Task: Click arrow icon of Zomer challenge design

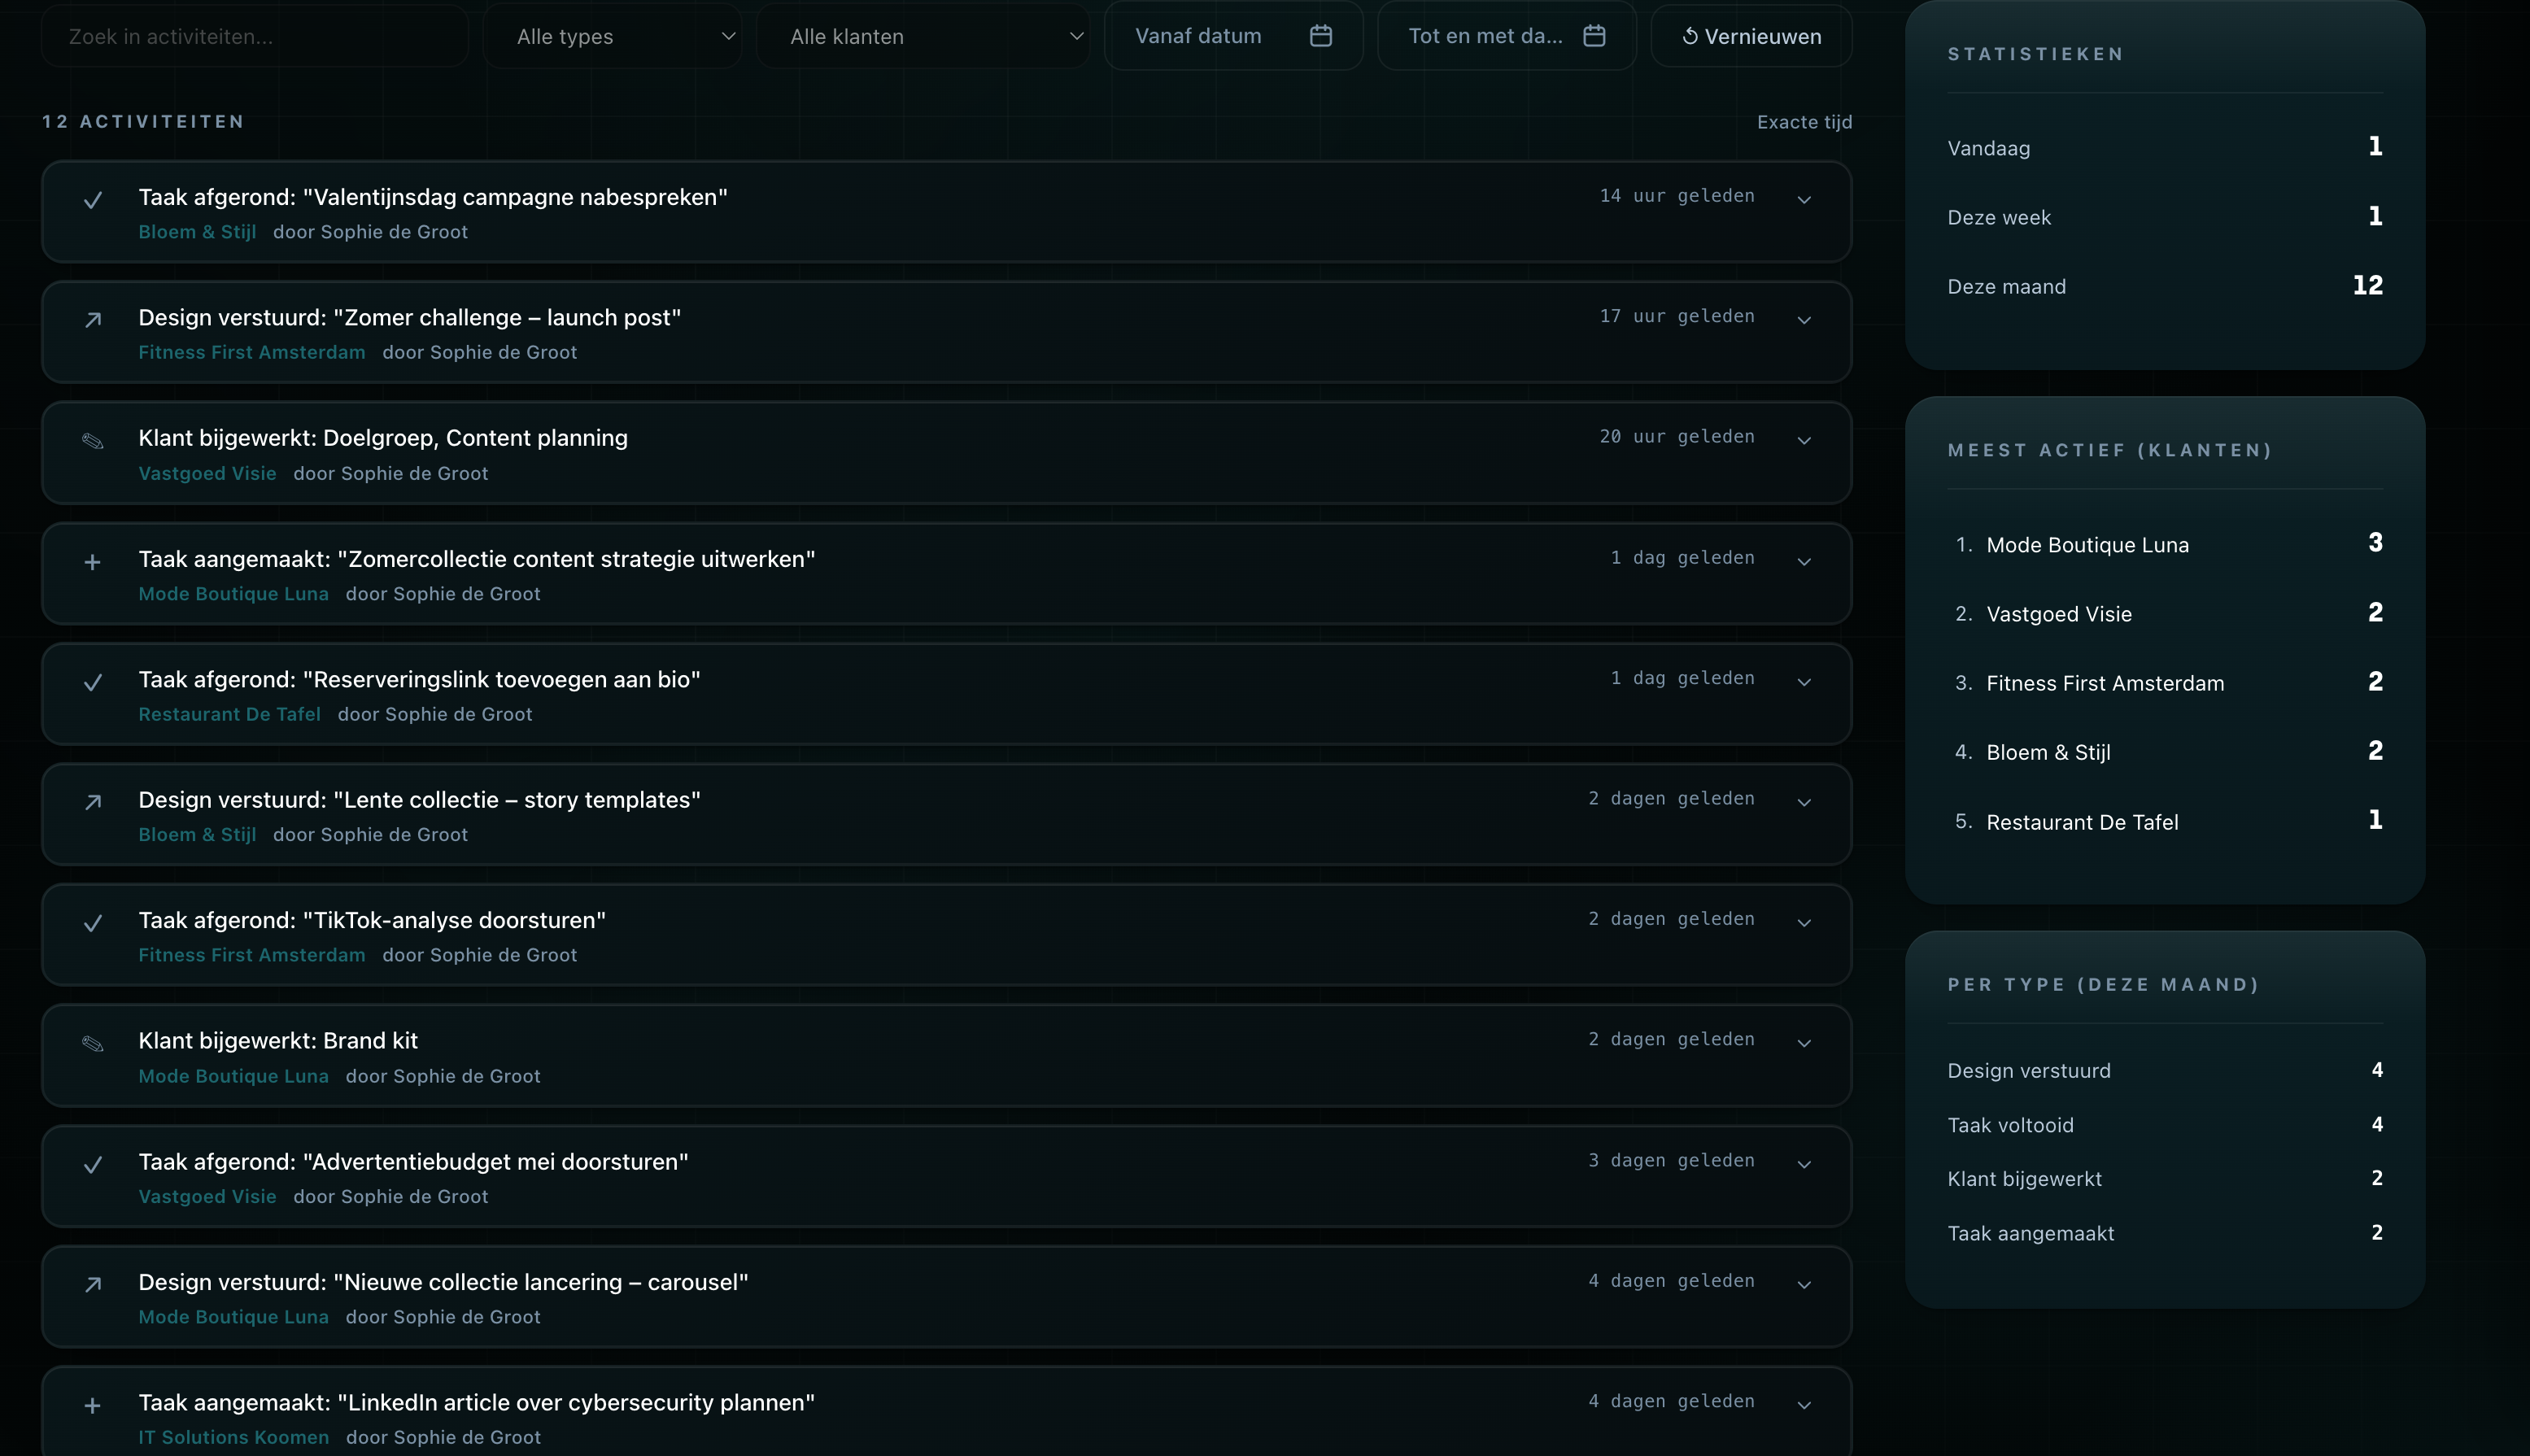Action: [92, 320]
